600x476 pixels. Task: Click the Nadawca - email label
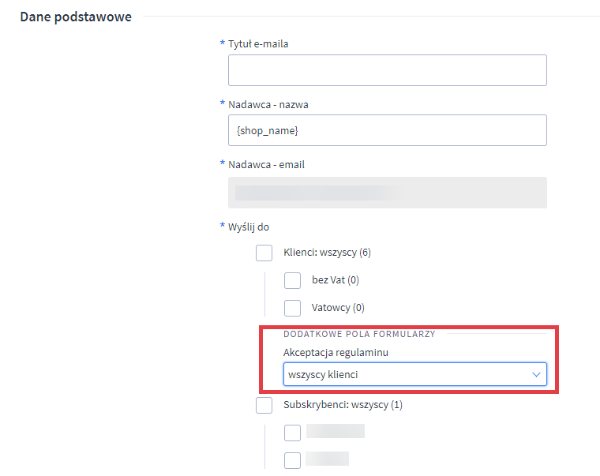click(x=266, y=165)
